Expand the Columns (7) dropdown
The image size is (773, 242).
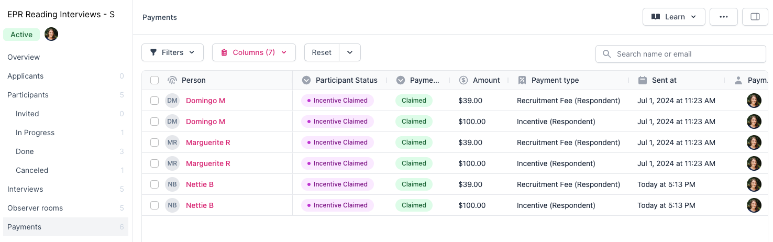click(x=253, y=52)
